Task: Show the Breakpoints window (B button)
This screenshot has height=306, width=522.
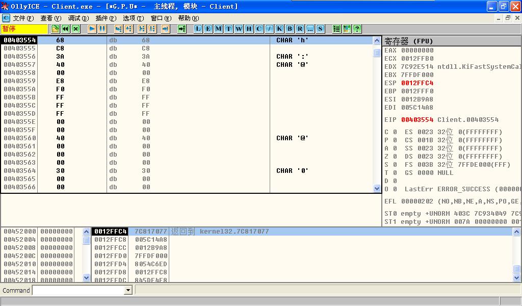Action: point(290,29)
